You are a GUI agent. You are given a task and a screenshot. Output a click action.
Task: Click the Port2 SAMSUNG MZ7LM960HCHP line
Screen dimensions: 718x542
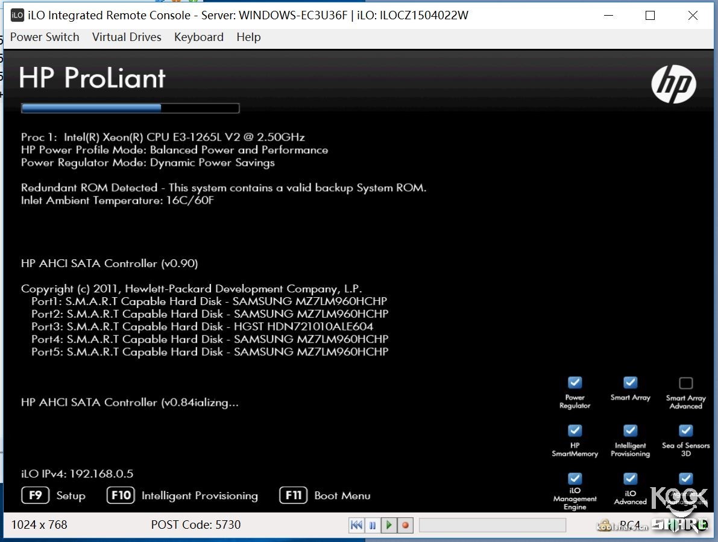pos(210,314)
